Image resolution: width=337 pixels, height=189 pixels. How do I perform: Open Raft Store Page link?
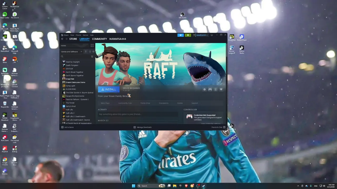105,103
